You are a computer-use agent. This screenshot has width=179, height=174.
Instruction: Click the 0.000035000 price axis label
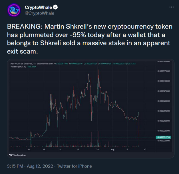[164, 71]
